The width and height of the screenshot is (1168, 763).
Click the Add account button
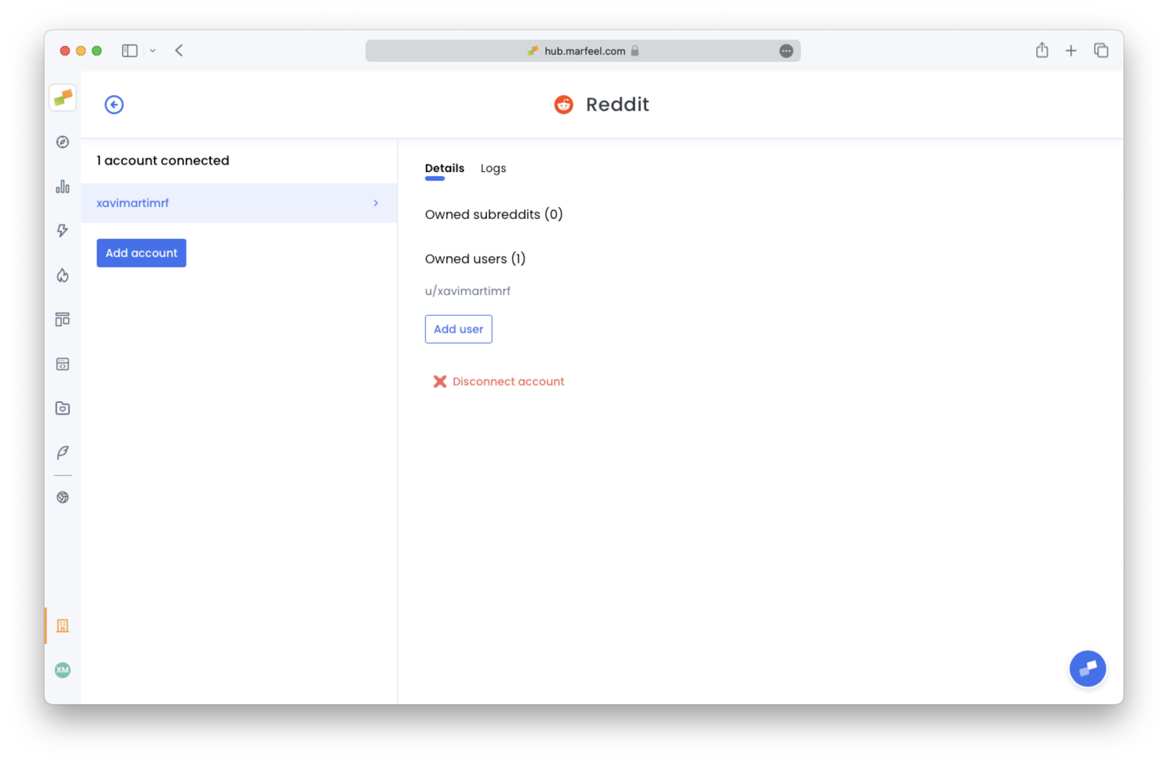pyautogui.click(x=141, y=253)
